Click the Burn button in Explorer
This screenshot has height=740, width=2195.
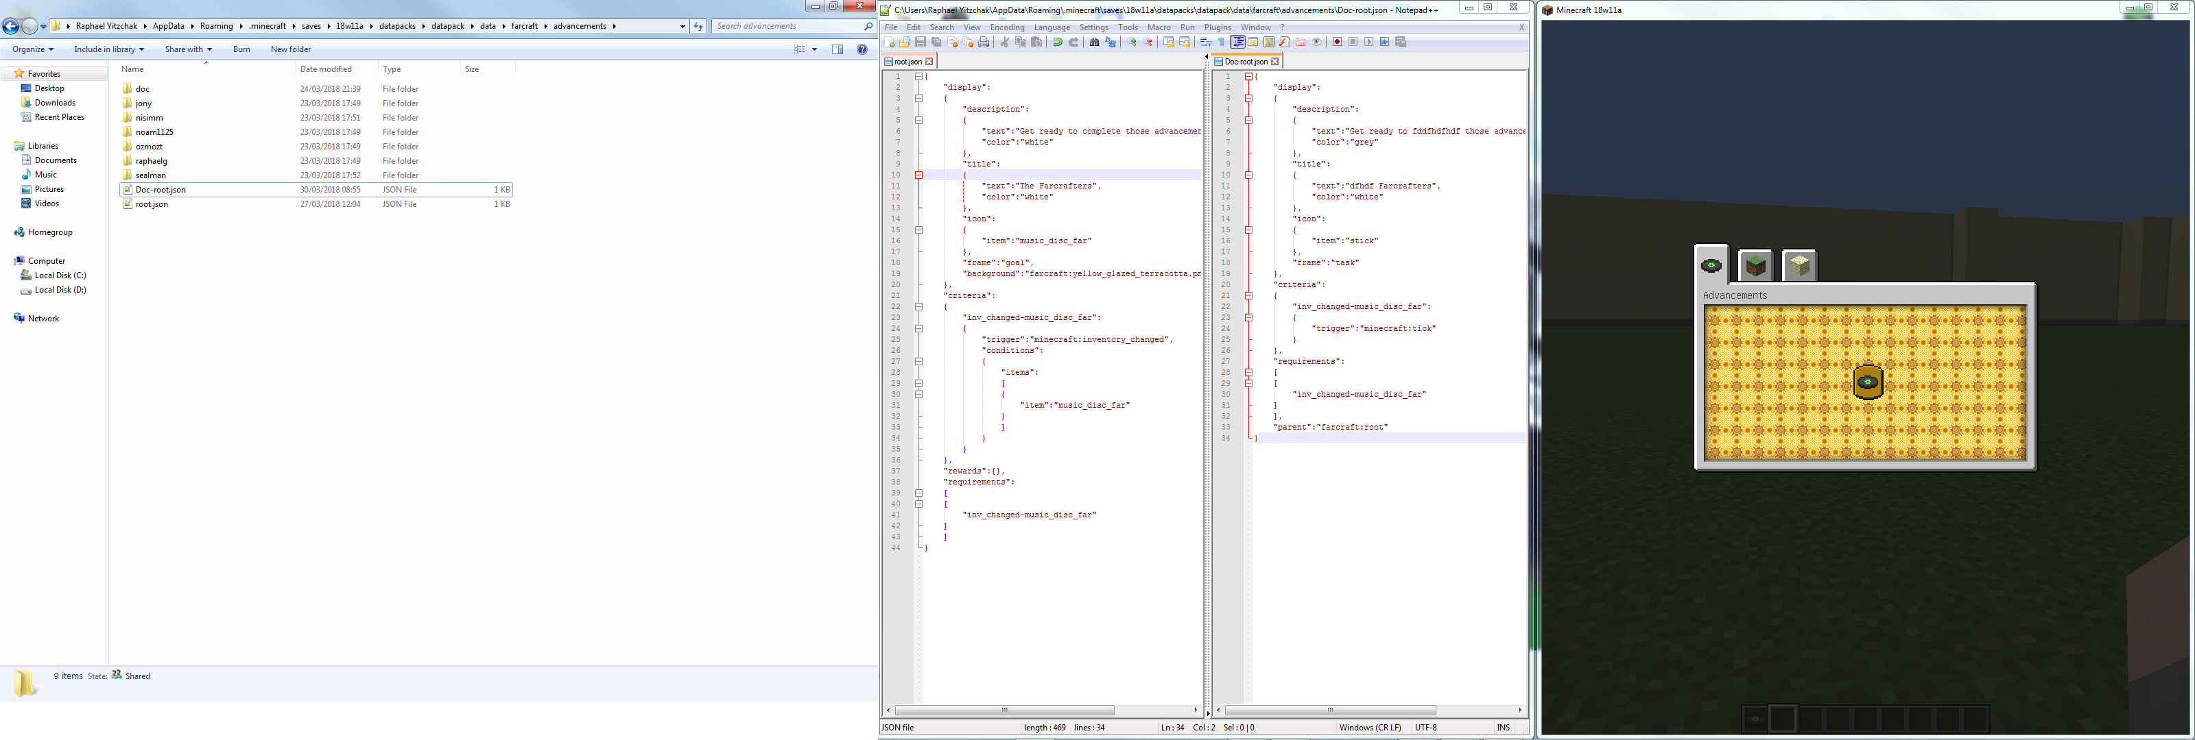pos(241,49)
